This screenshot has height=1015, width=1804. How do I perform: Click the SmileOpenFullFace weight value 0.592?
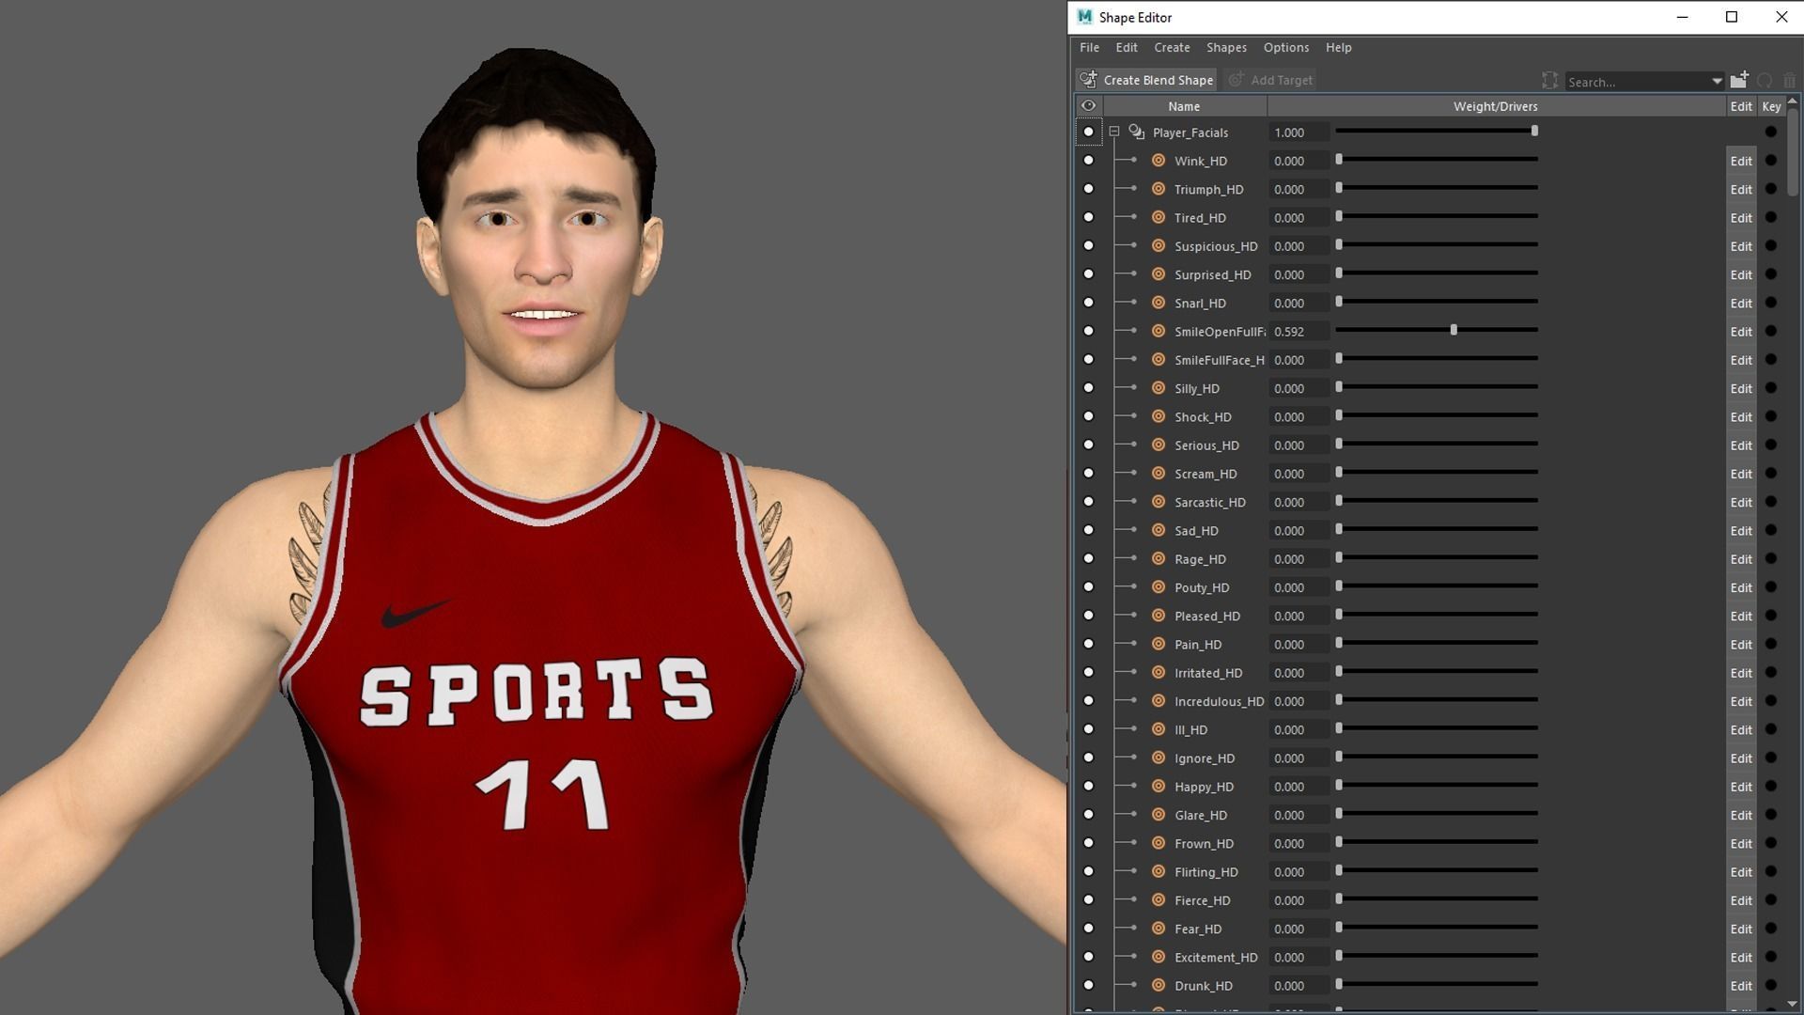1298,332
